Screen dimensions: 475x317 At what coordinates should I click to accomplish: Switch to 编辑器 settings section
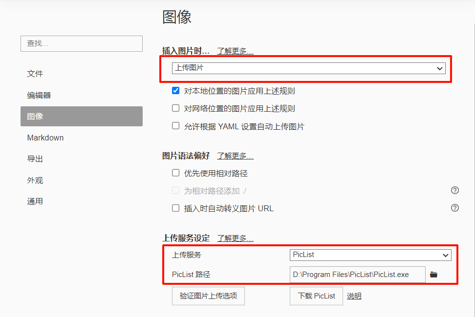39,95
